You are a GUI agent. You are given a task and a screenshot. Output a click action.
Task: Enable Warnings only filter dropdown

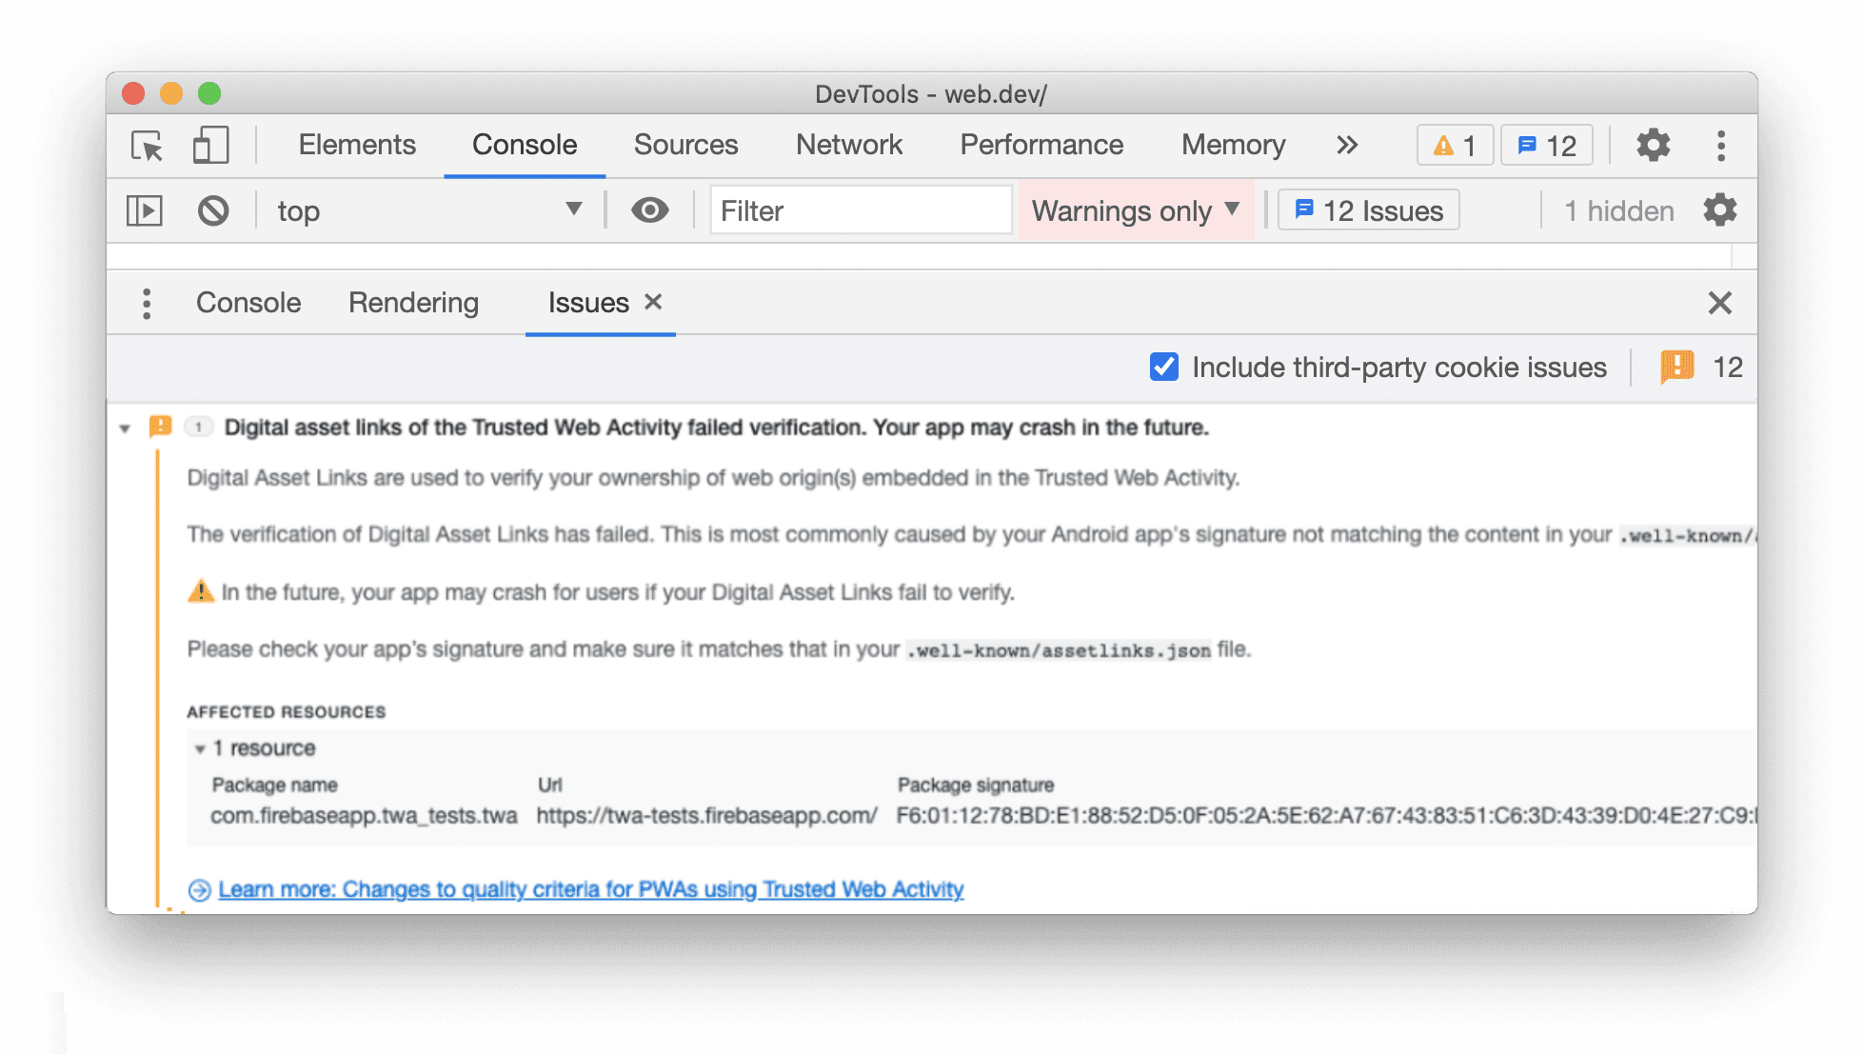[1136, 209]
